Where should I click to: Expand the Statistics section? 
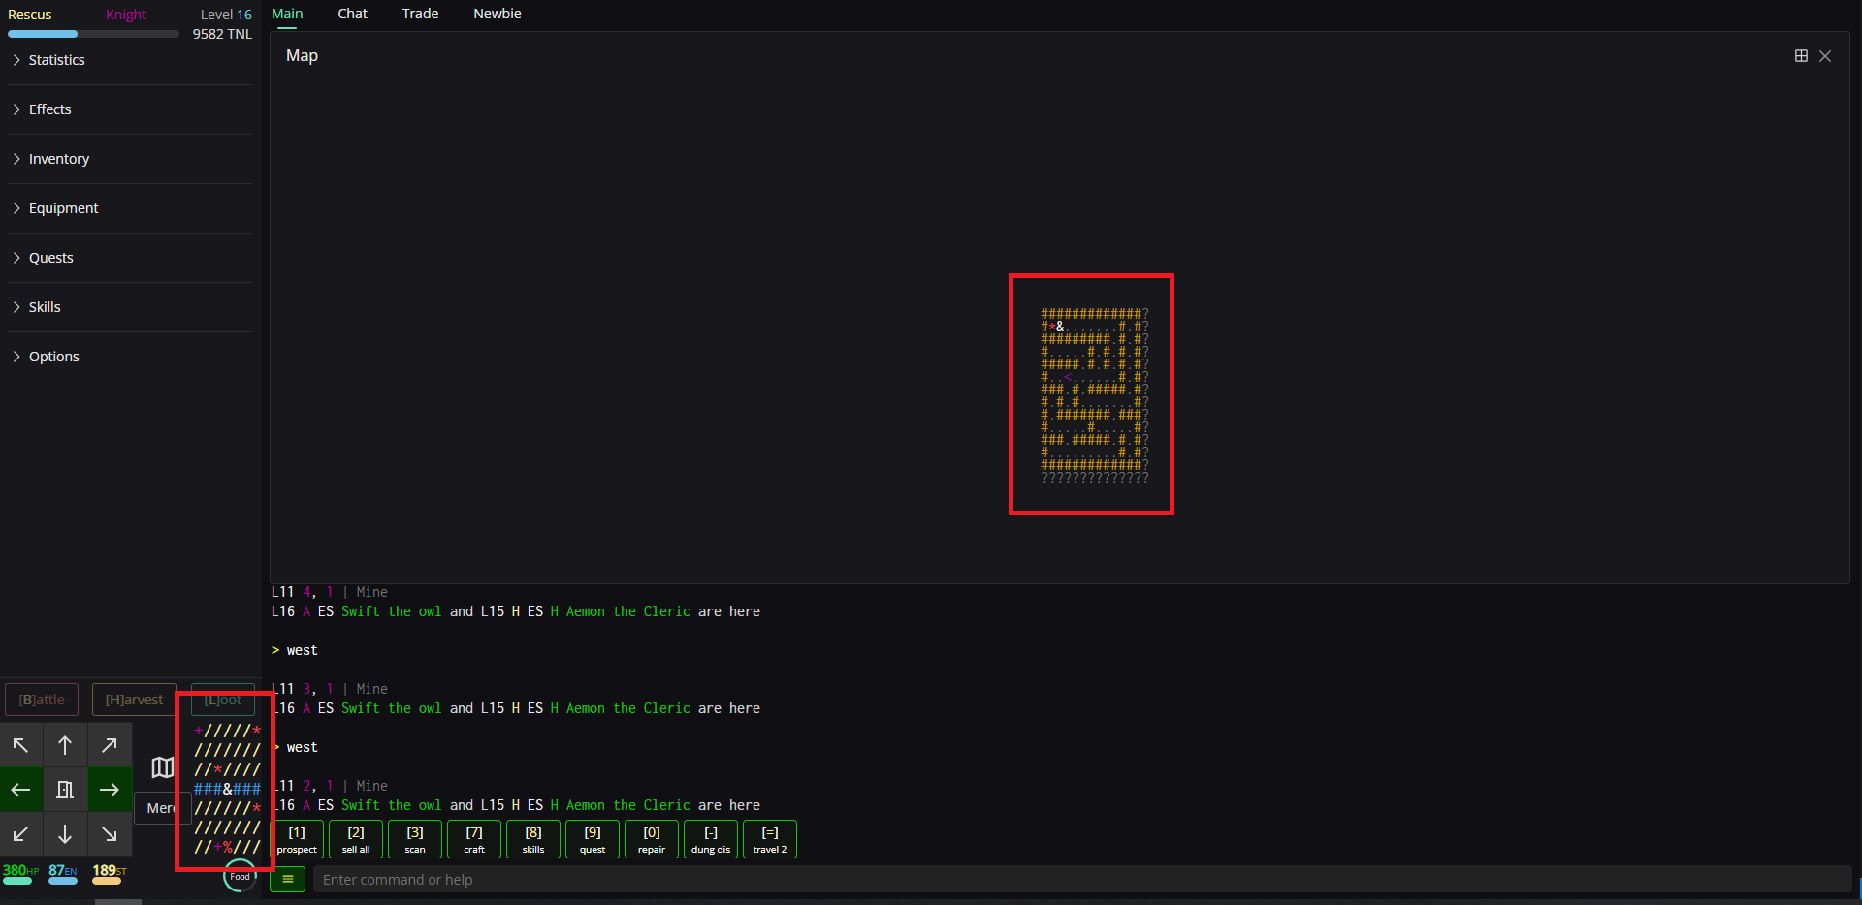pos(55,59)
